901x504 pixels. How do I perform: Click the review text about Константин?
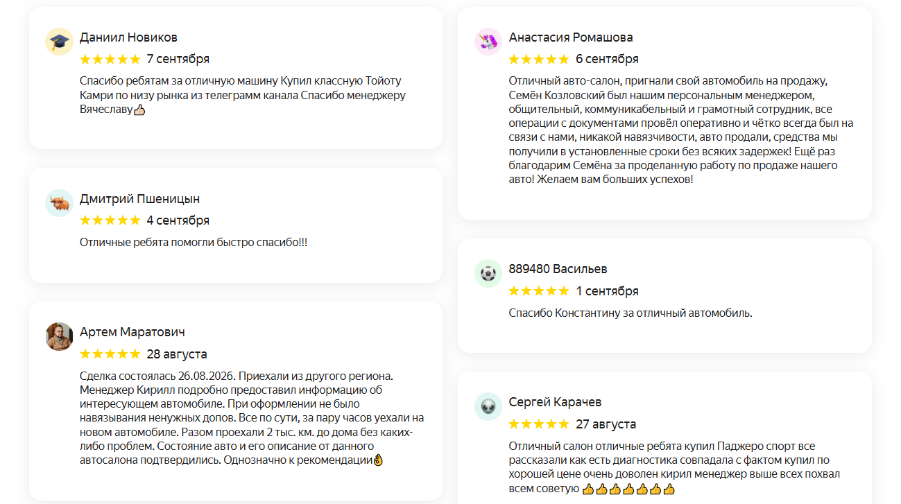tap(630, 313)
